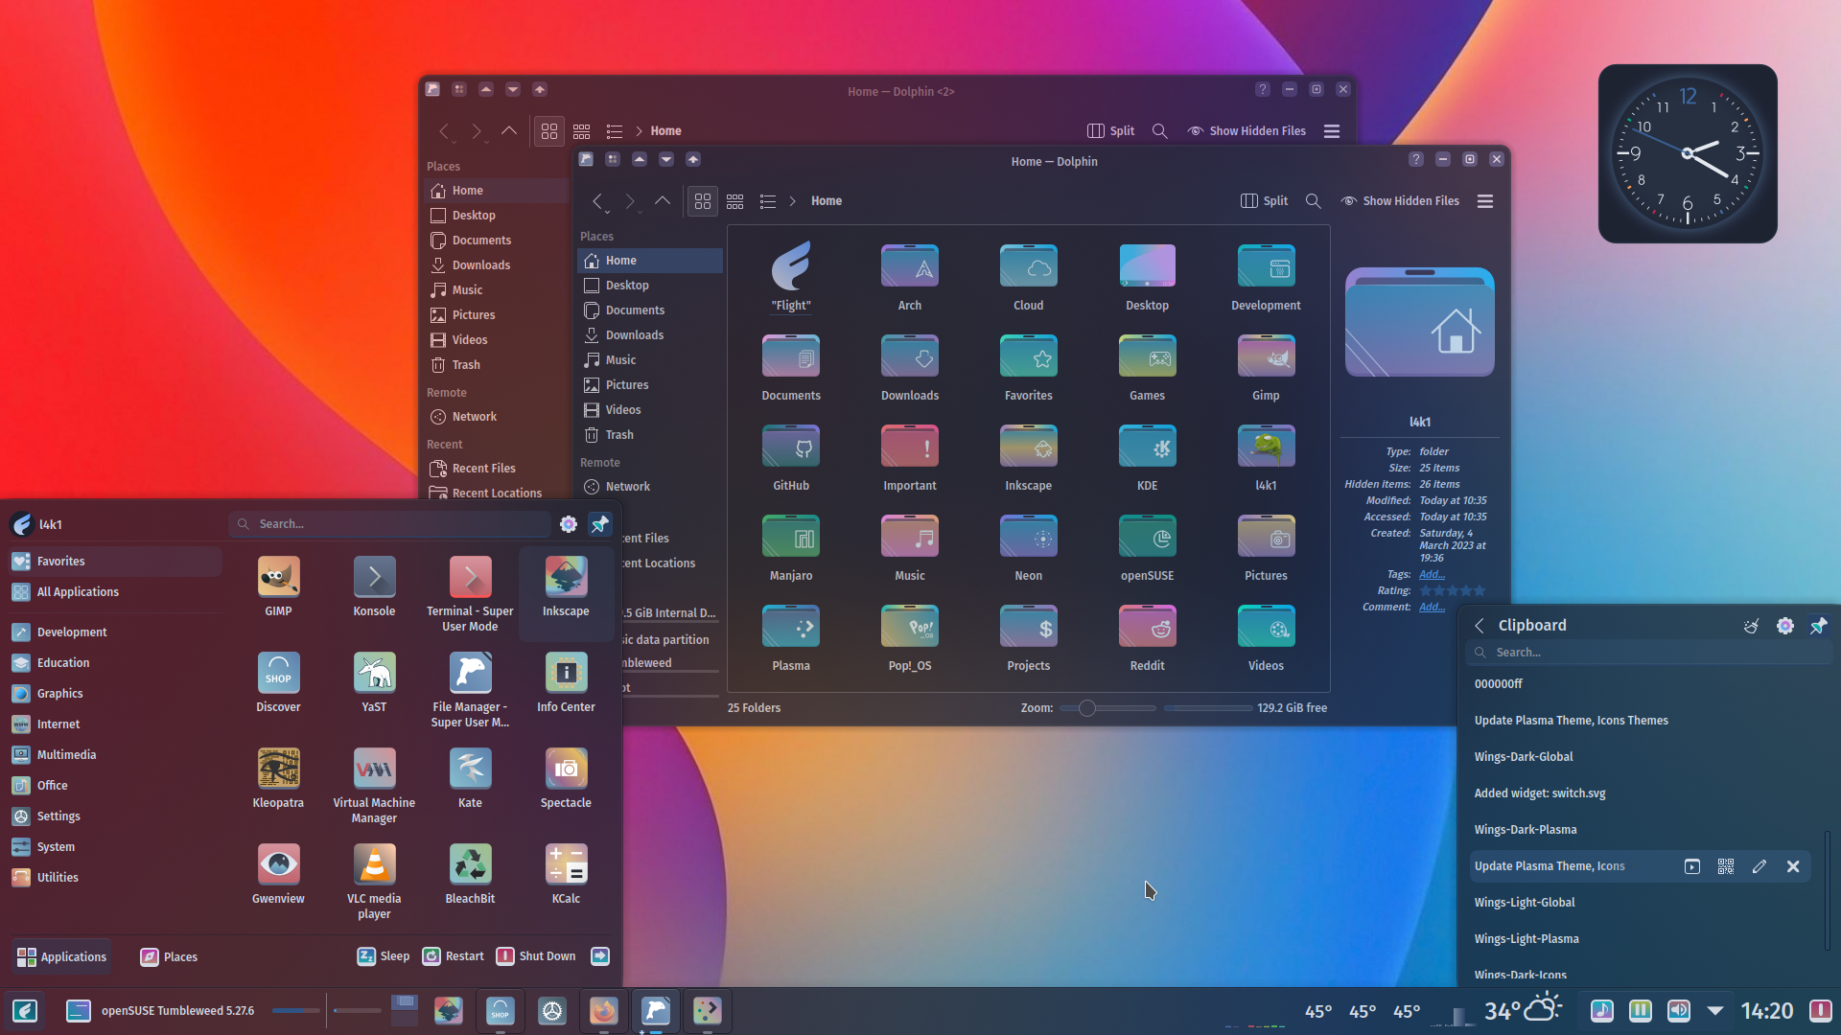Pin the Clipboard popup open
Image resolution: width=1841 pixels, height=1035 pixels.
(x=1818, y=626)
